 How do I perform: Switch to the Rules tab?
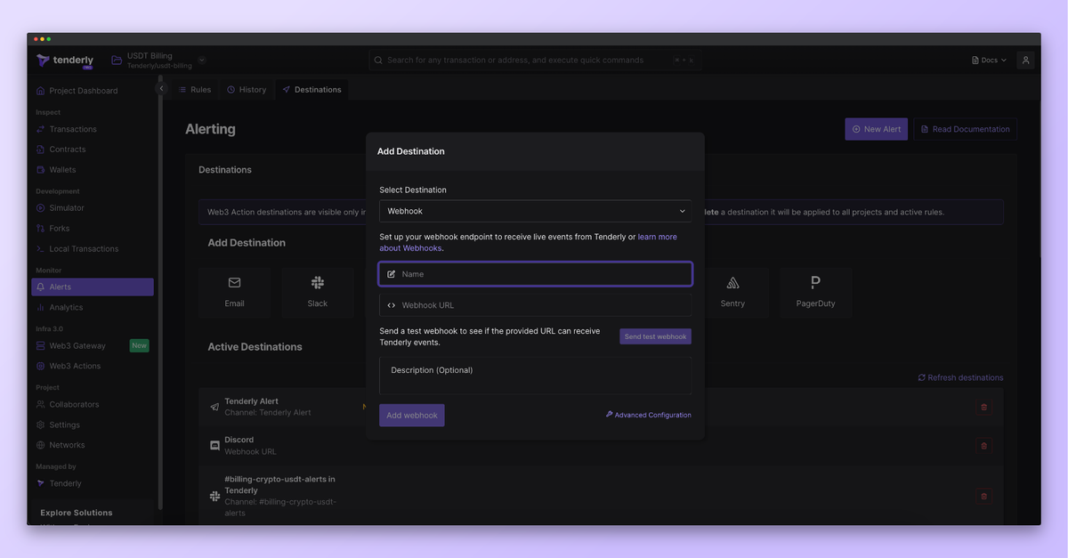[195, 89]
